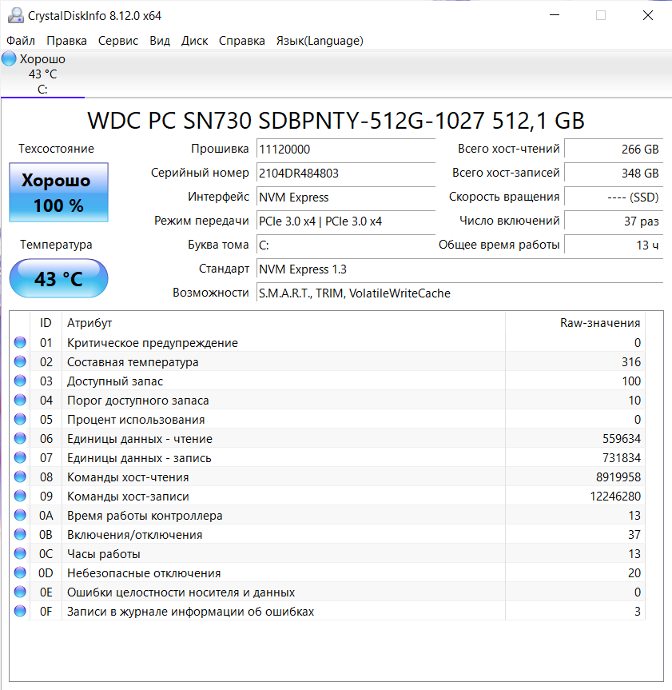Screen dimensions: 672x690
Task: Select the Включения/отключения attribute row
Action: click(x=328, y=534)
